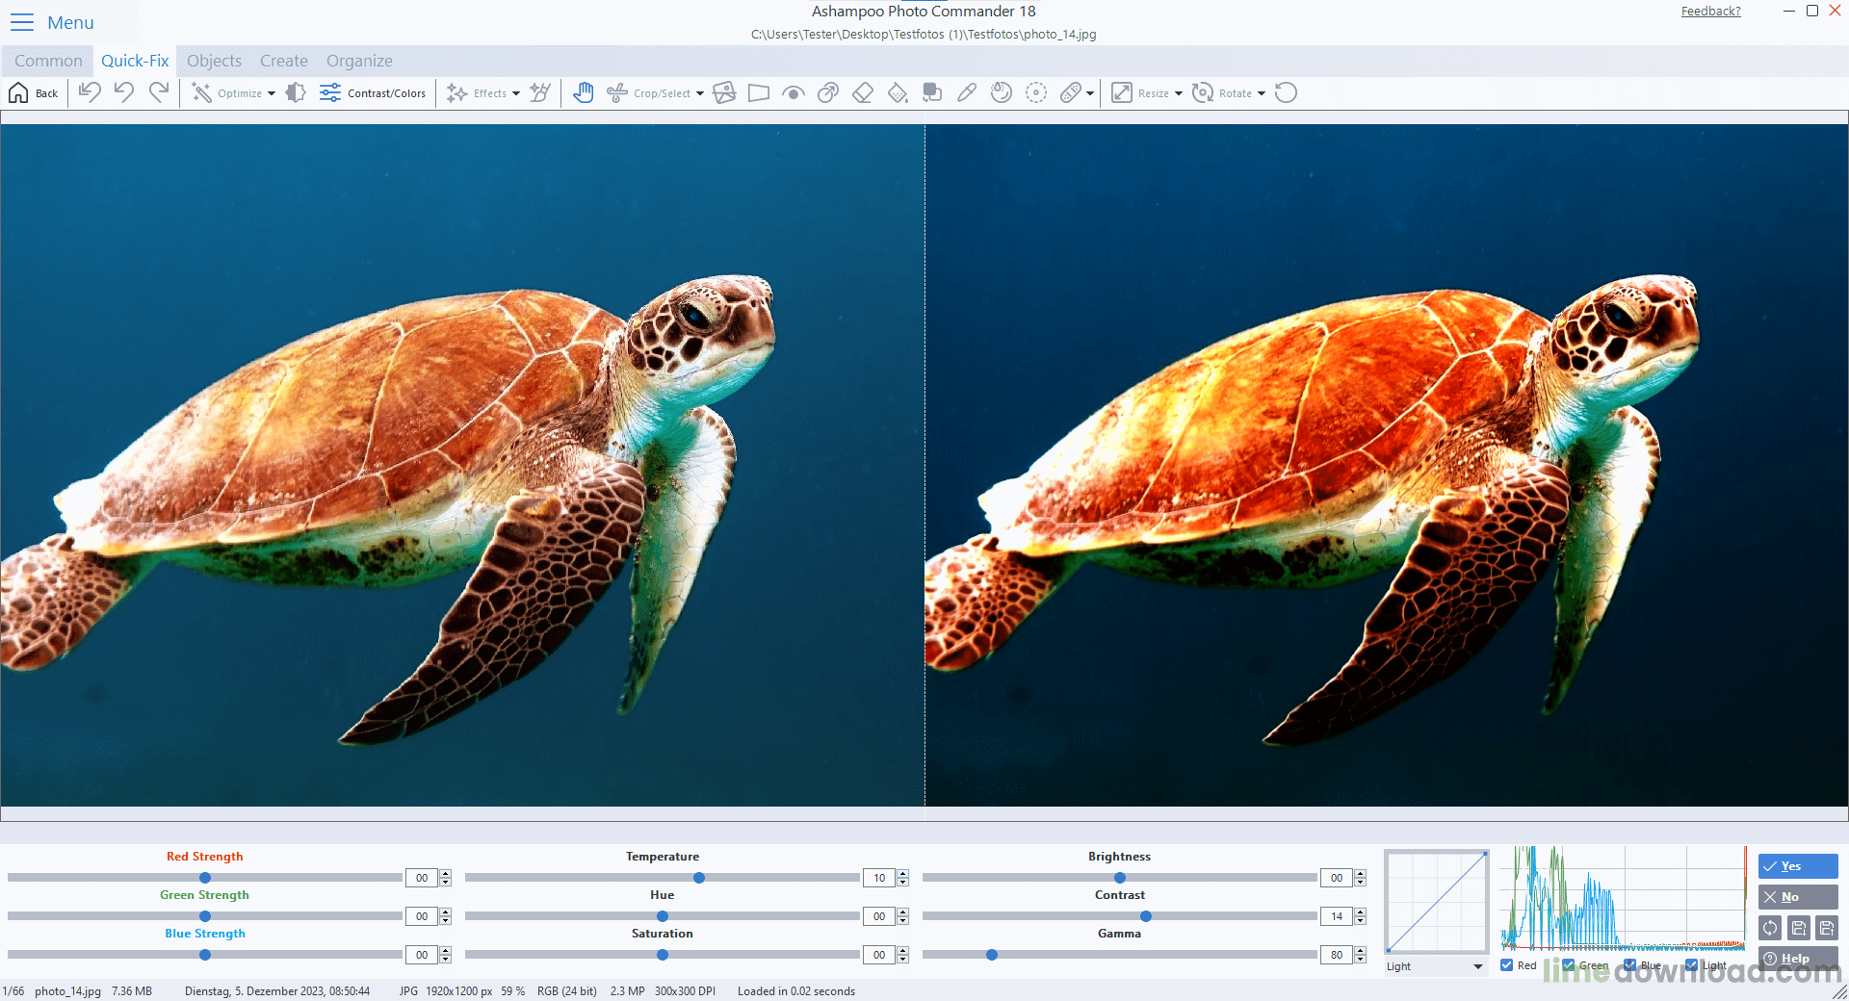Viewport: 1849px width, 1001px height.
Task: Select the red-eye removal tool
Action: coord(793,92)
